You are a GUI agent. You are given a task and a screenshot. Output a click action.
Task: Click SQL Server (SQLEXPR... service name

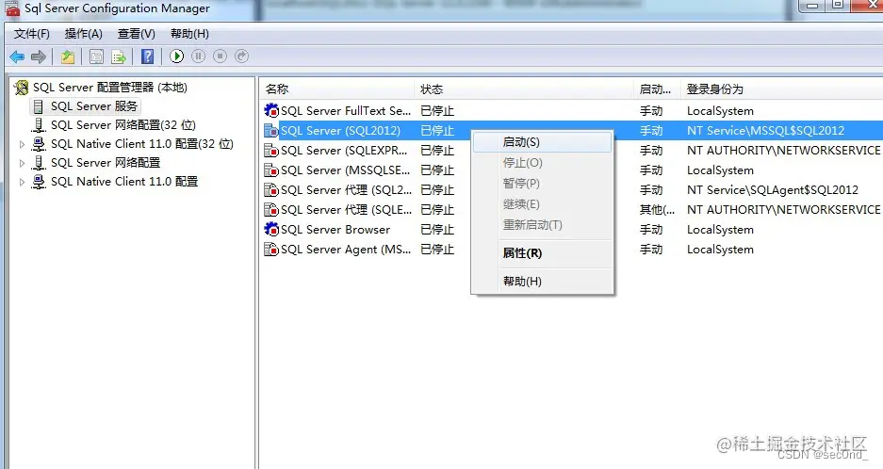(344, 151)
